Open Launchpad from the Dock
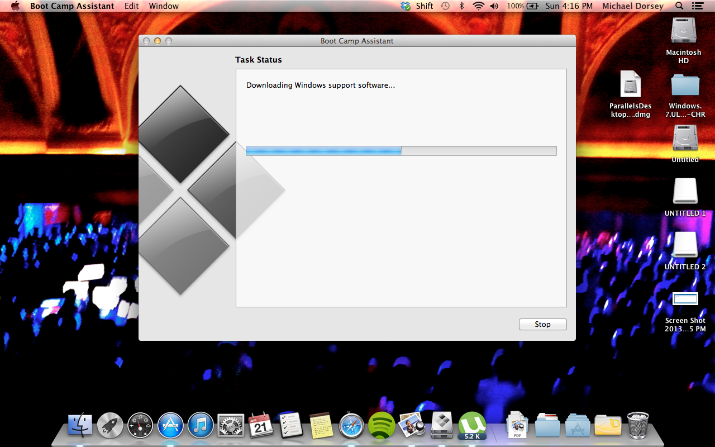This screenshot has height=447, width=715. pyautogui.click(x=110, y=426)
